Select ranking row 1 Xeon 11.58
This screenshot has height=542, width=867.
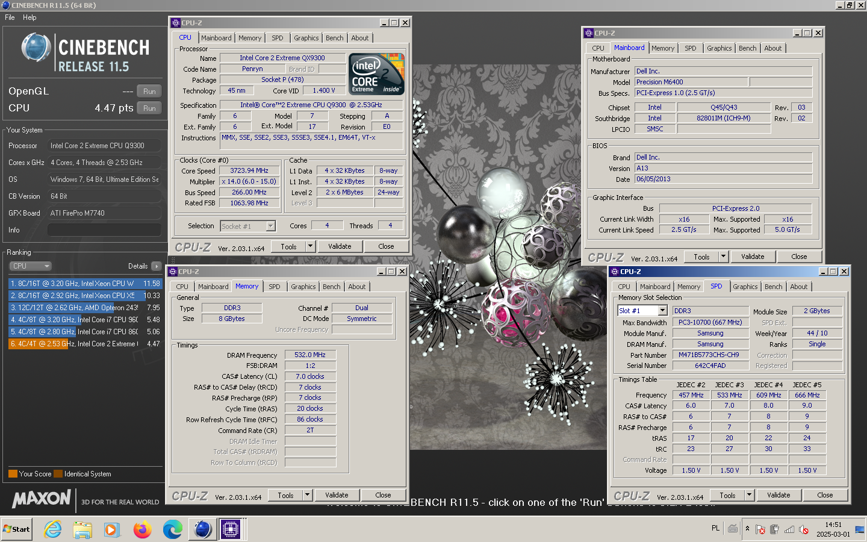(x=85, y=284)
